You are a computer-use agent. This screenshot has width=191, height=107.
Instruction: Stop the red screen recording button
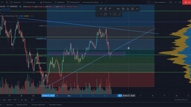coord(187,2)
